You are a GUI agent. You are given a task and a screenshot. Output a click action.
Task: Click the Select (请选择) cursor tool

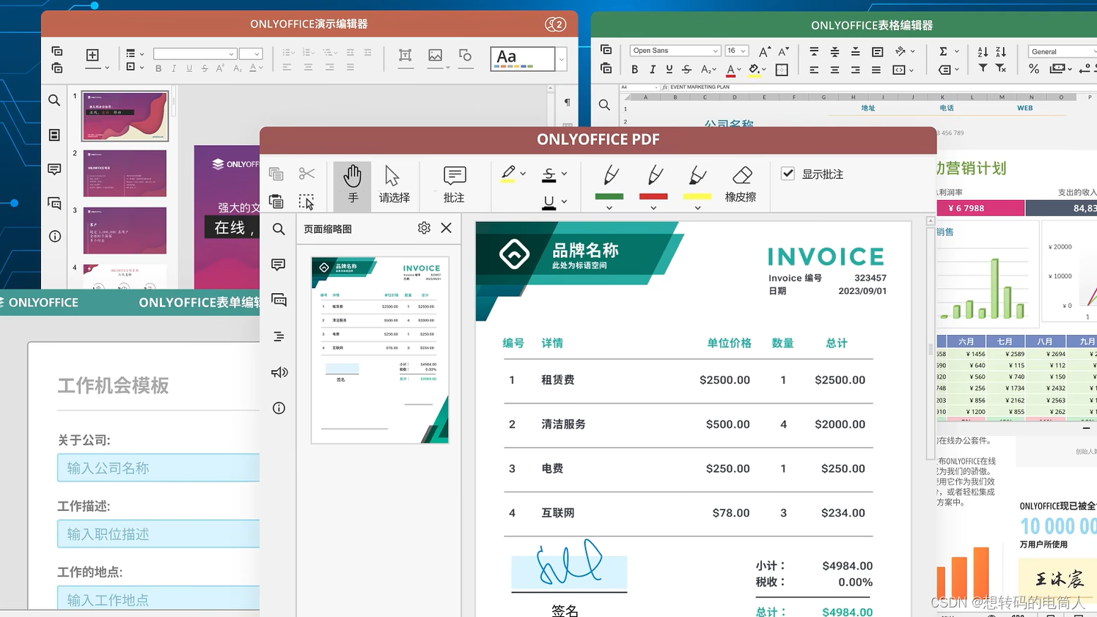[x=394, y=185]
